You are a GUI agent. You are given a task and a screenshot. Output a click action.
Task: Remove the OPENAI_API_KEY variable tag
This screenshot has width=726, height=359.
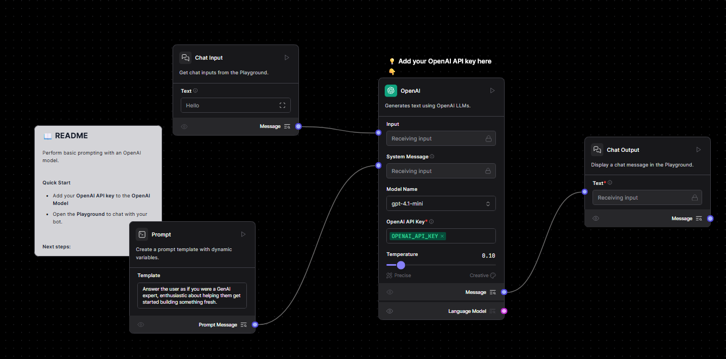[442, 236]
